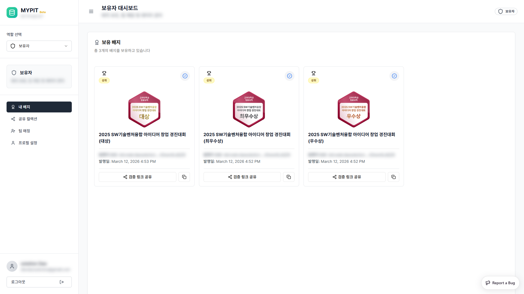Copy link for 우수상 badge
This screenshot has width=524, height=294.
[394, 177]
